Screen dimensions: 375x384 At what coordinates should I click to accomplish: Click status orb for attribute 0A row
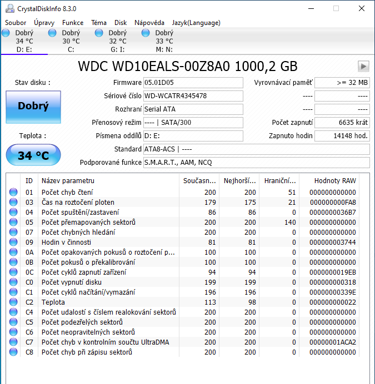tap(13, 252)
